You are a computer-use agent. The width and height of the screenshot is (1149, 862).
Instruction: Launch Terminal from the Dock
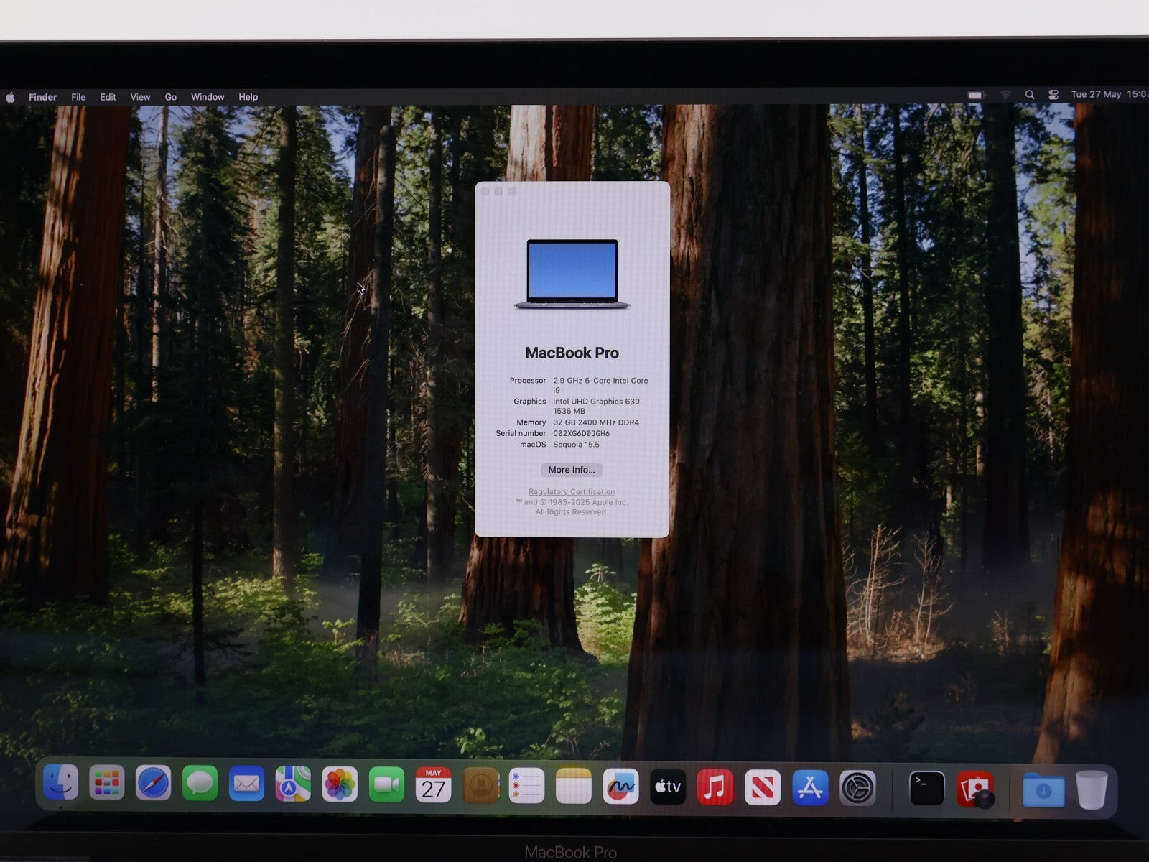[x=927, y=789]
